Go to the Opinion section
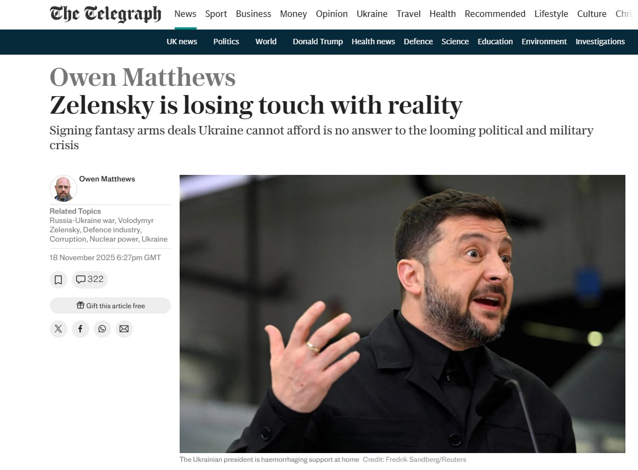 coord(332,14)
